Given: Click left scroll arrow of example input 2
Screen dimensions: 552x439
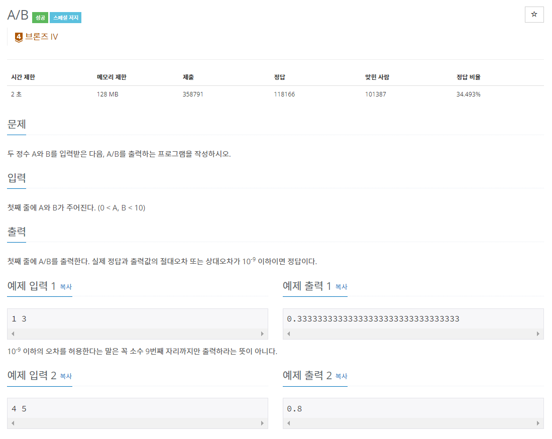Looking at the screenshot, I should coord(13,423).
